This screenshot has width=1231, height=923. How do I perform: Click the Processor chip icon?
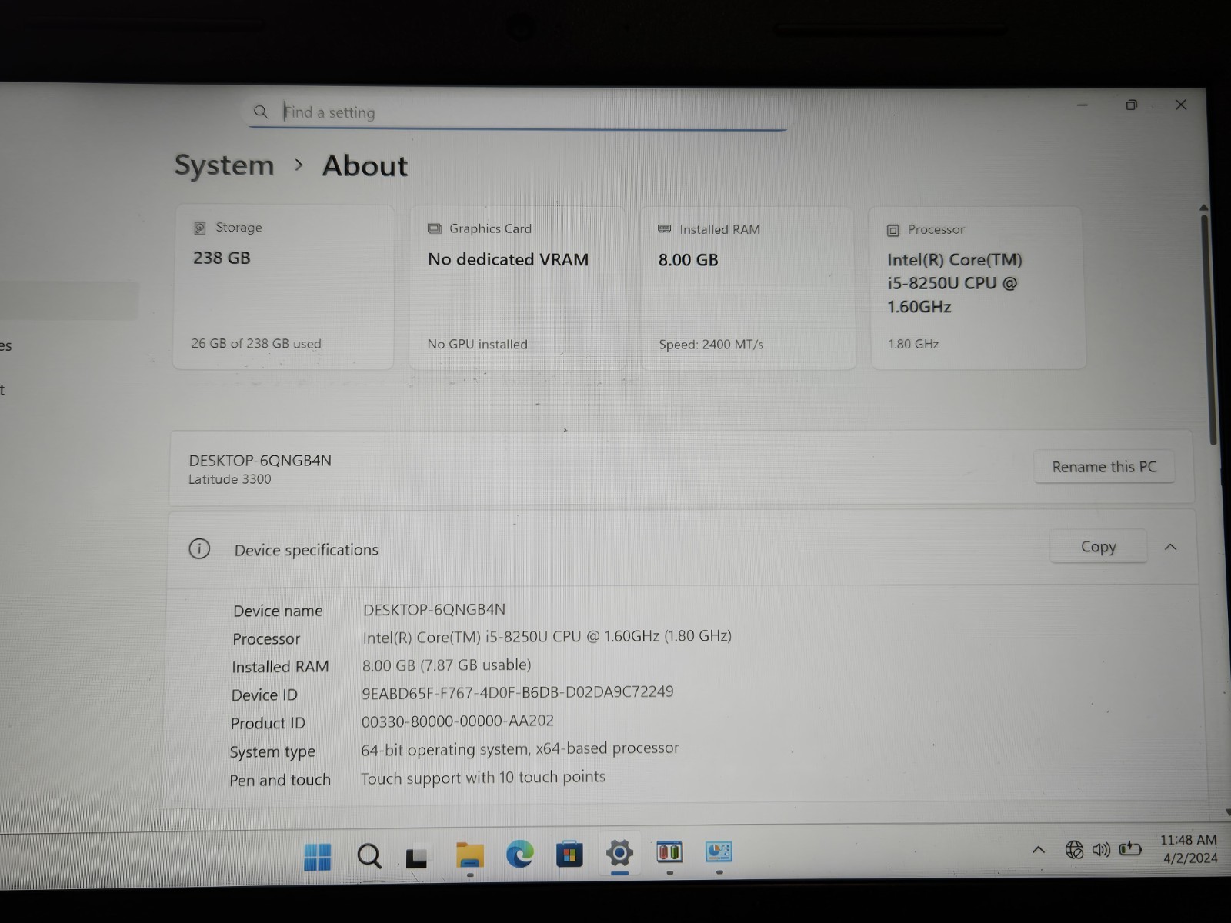(893, 230)
